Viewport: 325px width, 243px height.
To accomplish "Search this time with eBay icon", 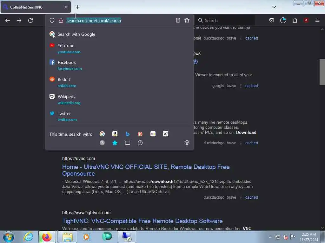I will [x=153, y=134].
